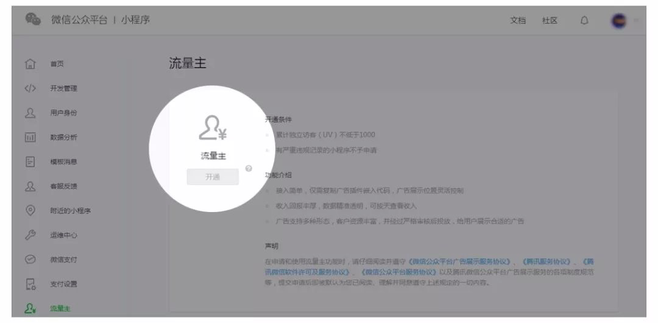Screen dimensions: 658x323
Task: Open the notification bell in header
Action: click(584, 20)
